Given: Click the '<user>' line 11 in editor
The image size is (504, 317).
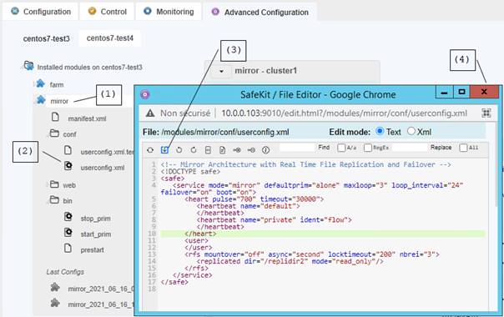Looking at the screenshot, I should click(x=196, y=240).
